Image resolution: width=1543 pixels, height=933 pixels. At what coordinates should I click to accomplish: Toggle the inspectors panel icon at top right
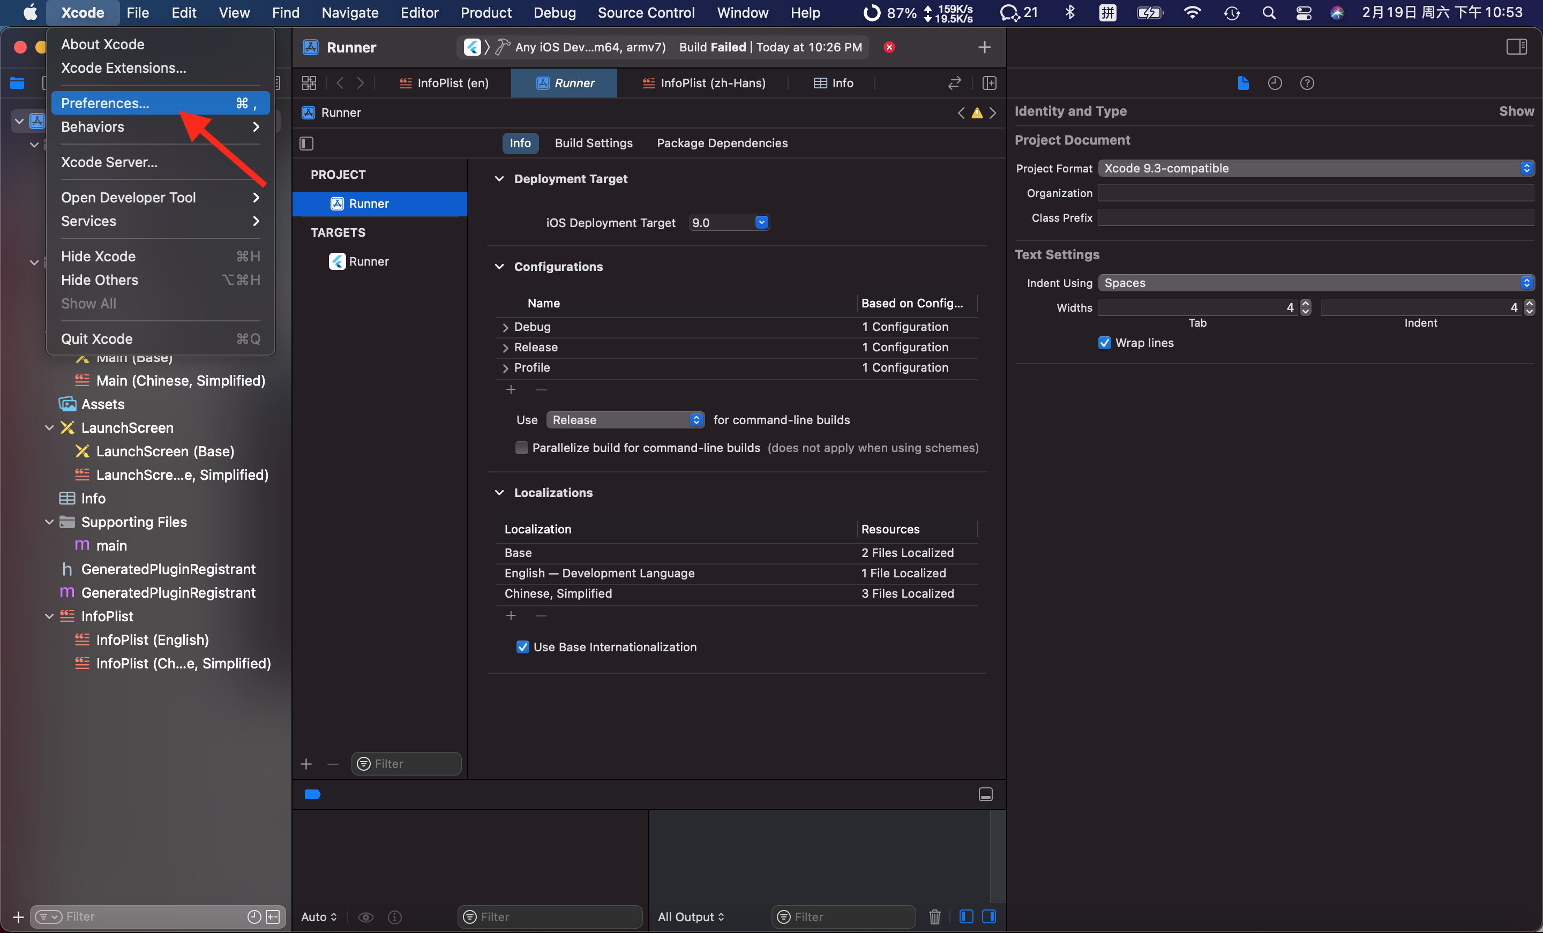coord(1516,47)
